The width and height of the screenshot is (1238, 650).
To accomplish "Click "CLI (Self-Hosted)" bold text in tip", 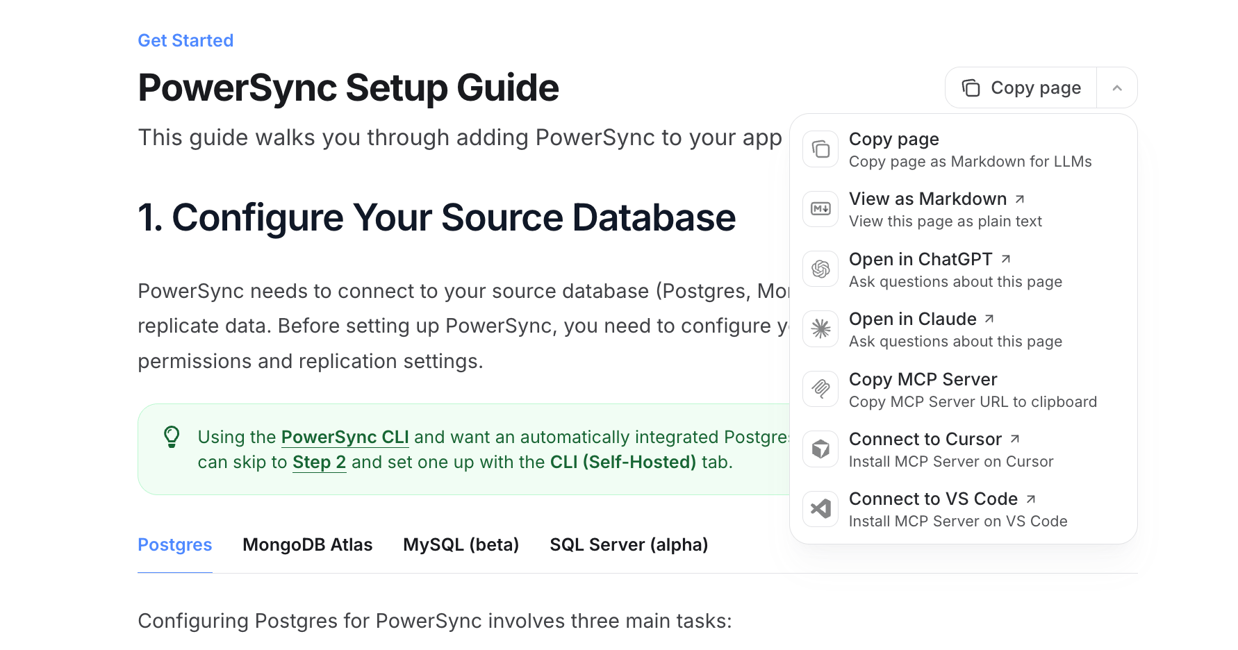I will 623,462.
